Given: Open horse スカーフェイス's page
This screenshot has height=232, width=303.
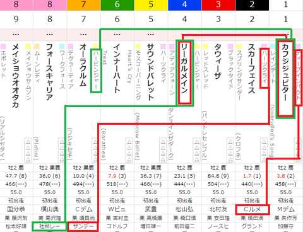Looking at the screenshot, I should (x=252, y=68).
